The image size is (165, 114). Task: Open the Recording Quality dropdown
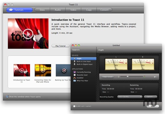coord(130,97)
